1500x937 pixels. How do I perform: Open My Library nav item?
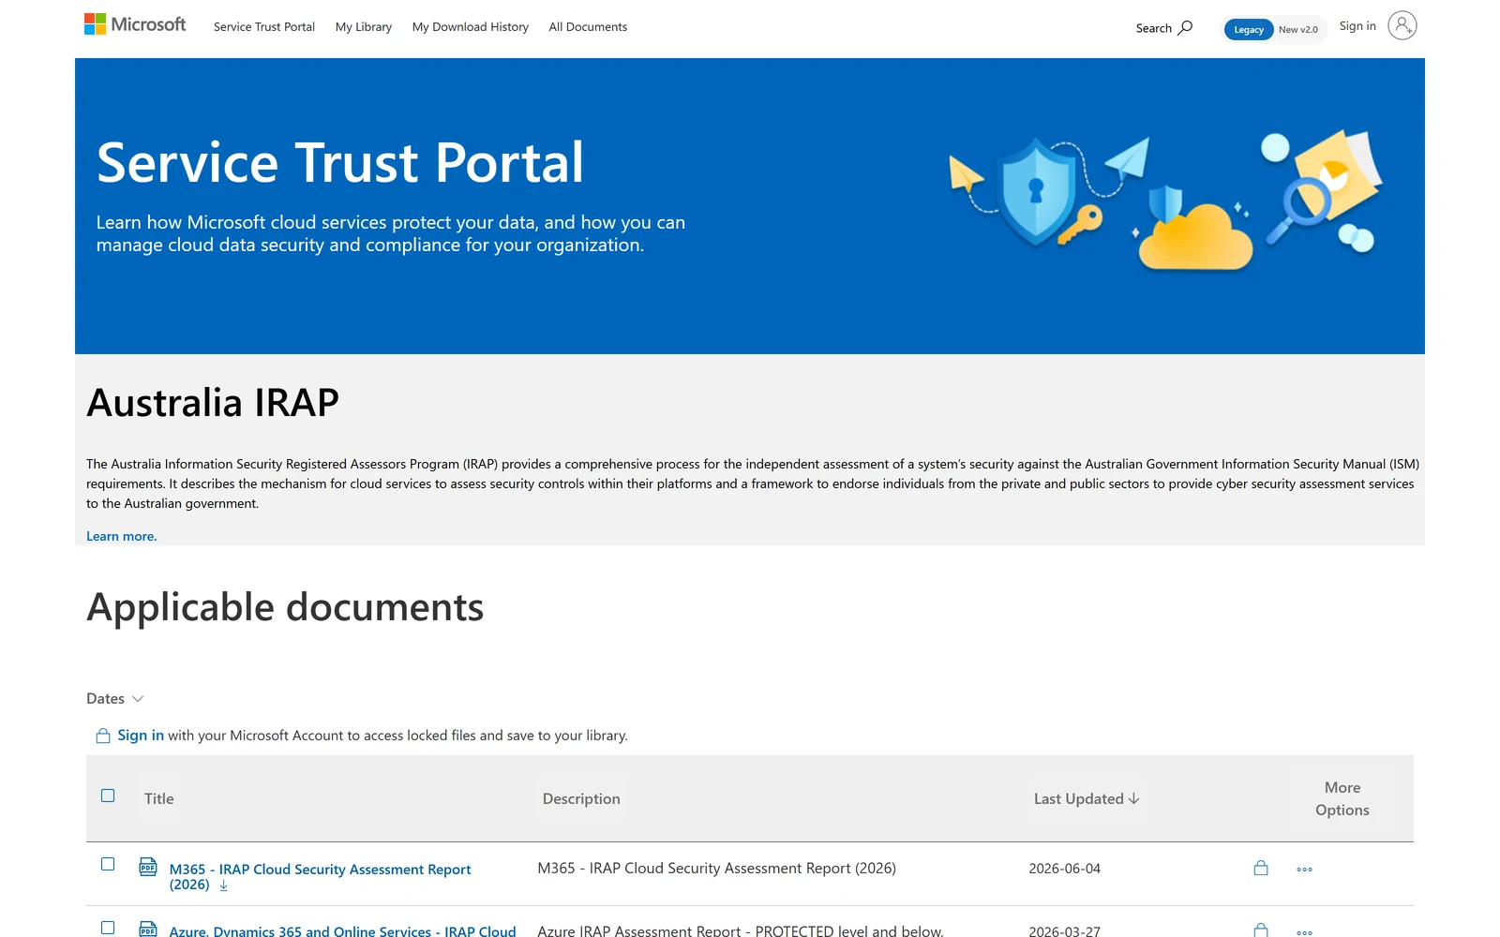(x=364, y=27)
